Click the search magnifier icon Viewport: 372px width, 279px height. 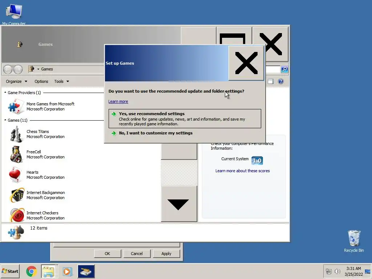click(284, 69)
